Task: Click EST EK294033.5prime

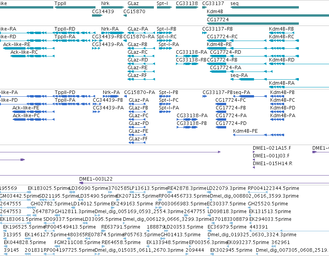Action: click(251, 223)
